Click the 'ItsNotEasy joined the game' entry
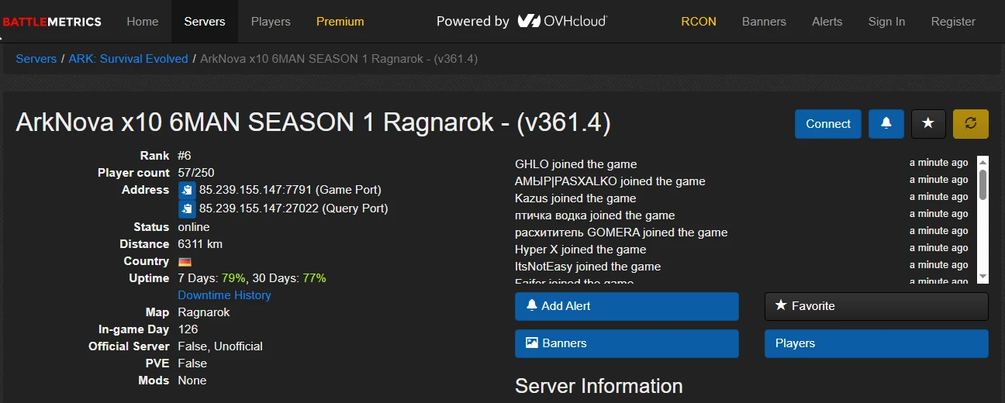 (x=588, y=267)
